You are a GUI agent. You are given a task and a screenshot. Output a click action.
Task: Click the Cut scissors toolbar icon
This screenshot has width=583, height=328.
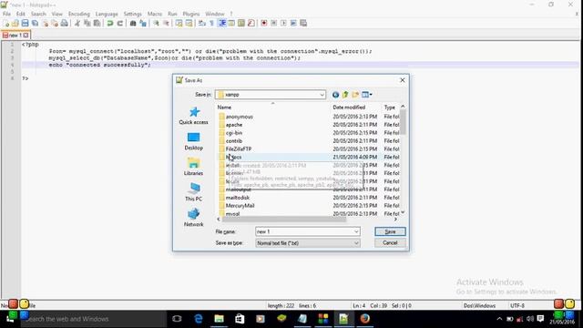[x=77, y=23]
